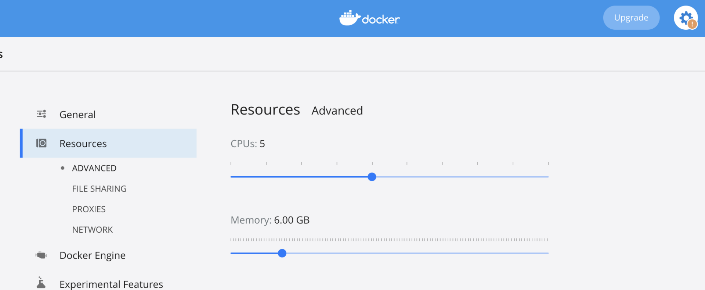This screenshot has width=705, height=290.
Task: Select the Docker Engine text label
Action: (x=93, y=255)
